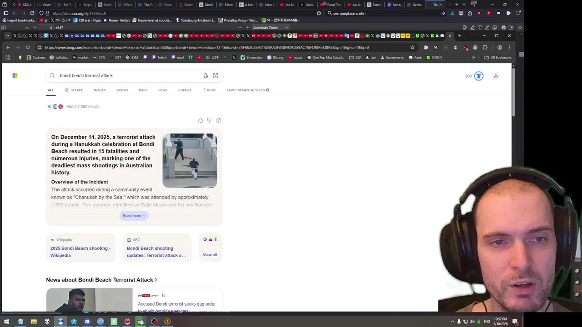Reload page in background Firefox window
Screen dimensions: 582x327
32,13
